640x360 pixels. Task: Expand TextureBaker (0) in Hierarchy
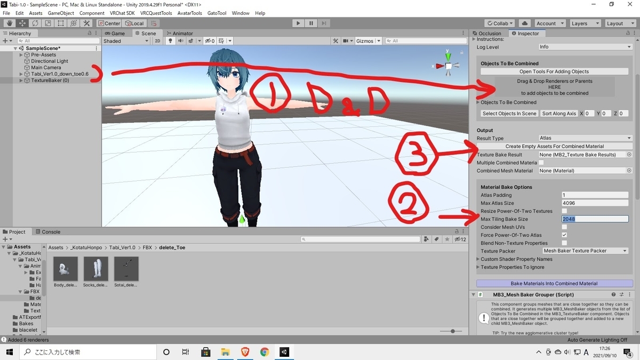tap(21, 81)
